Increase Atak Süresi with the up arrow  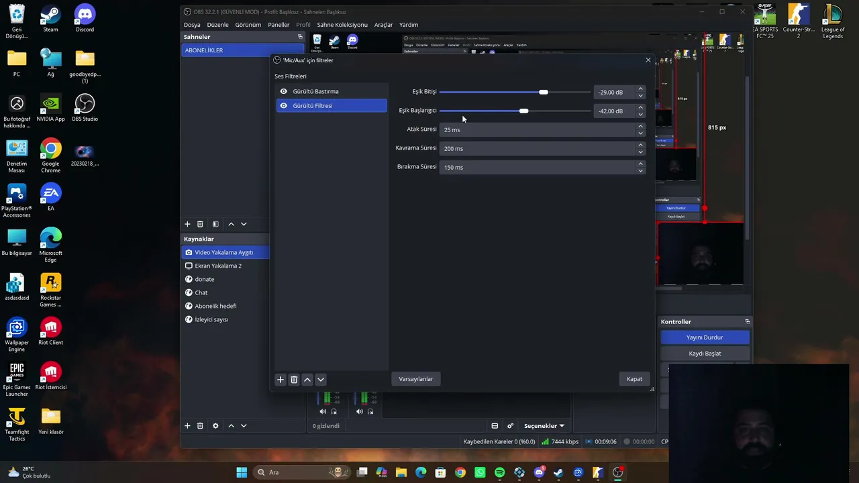(640, 127)
